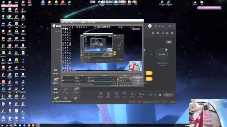The height and width of the screenshot is (127, 227).
Task: Open the 帮助(H) menu in OBS
Action: [94, 23]
